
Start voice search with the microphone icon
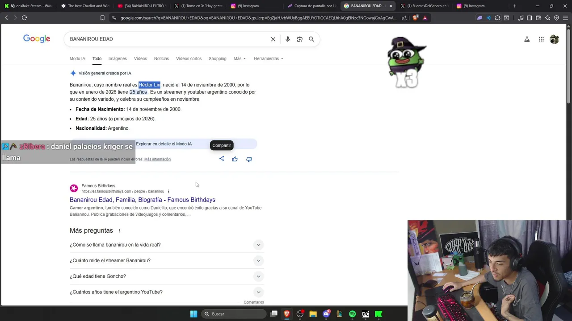287,39
